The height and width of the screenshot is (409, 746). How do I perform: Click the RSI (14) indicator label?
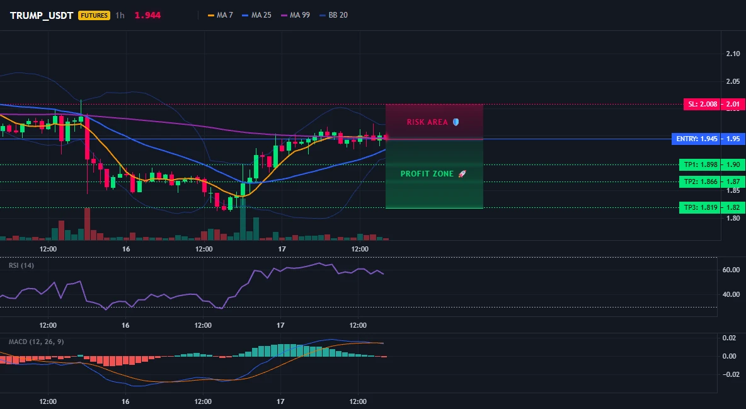point(21,265)
